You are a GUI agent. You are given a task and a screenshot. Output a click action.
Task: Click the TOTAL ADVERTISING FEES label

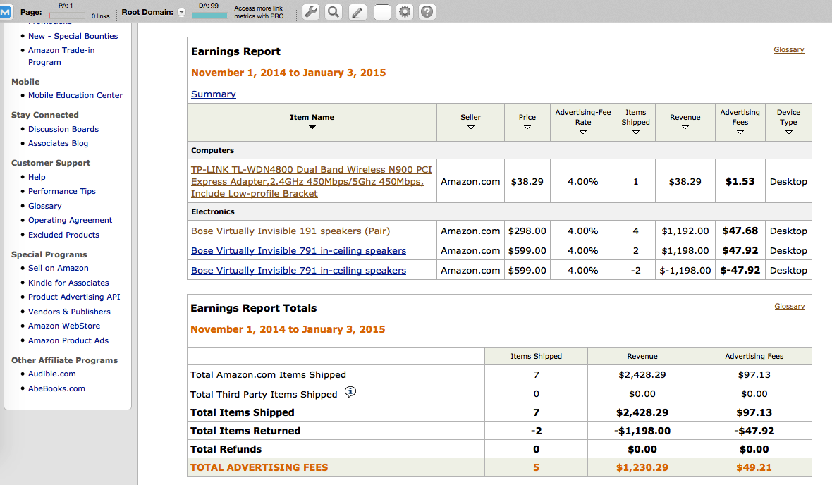pos(259,467)
